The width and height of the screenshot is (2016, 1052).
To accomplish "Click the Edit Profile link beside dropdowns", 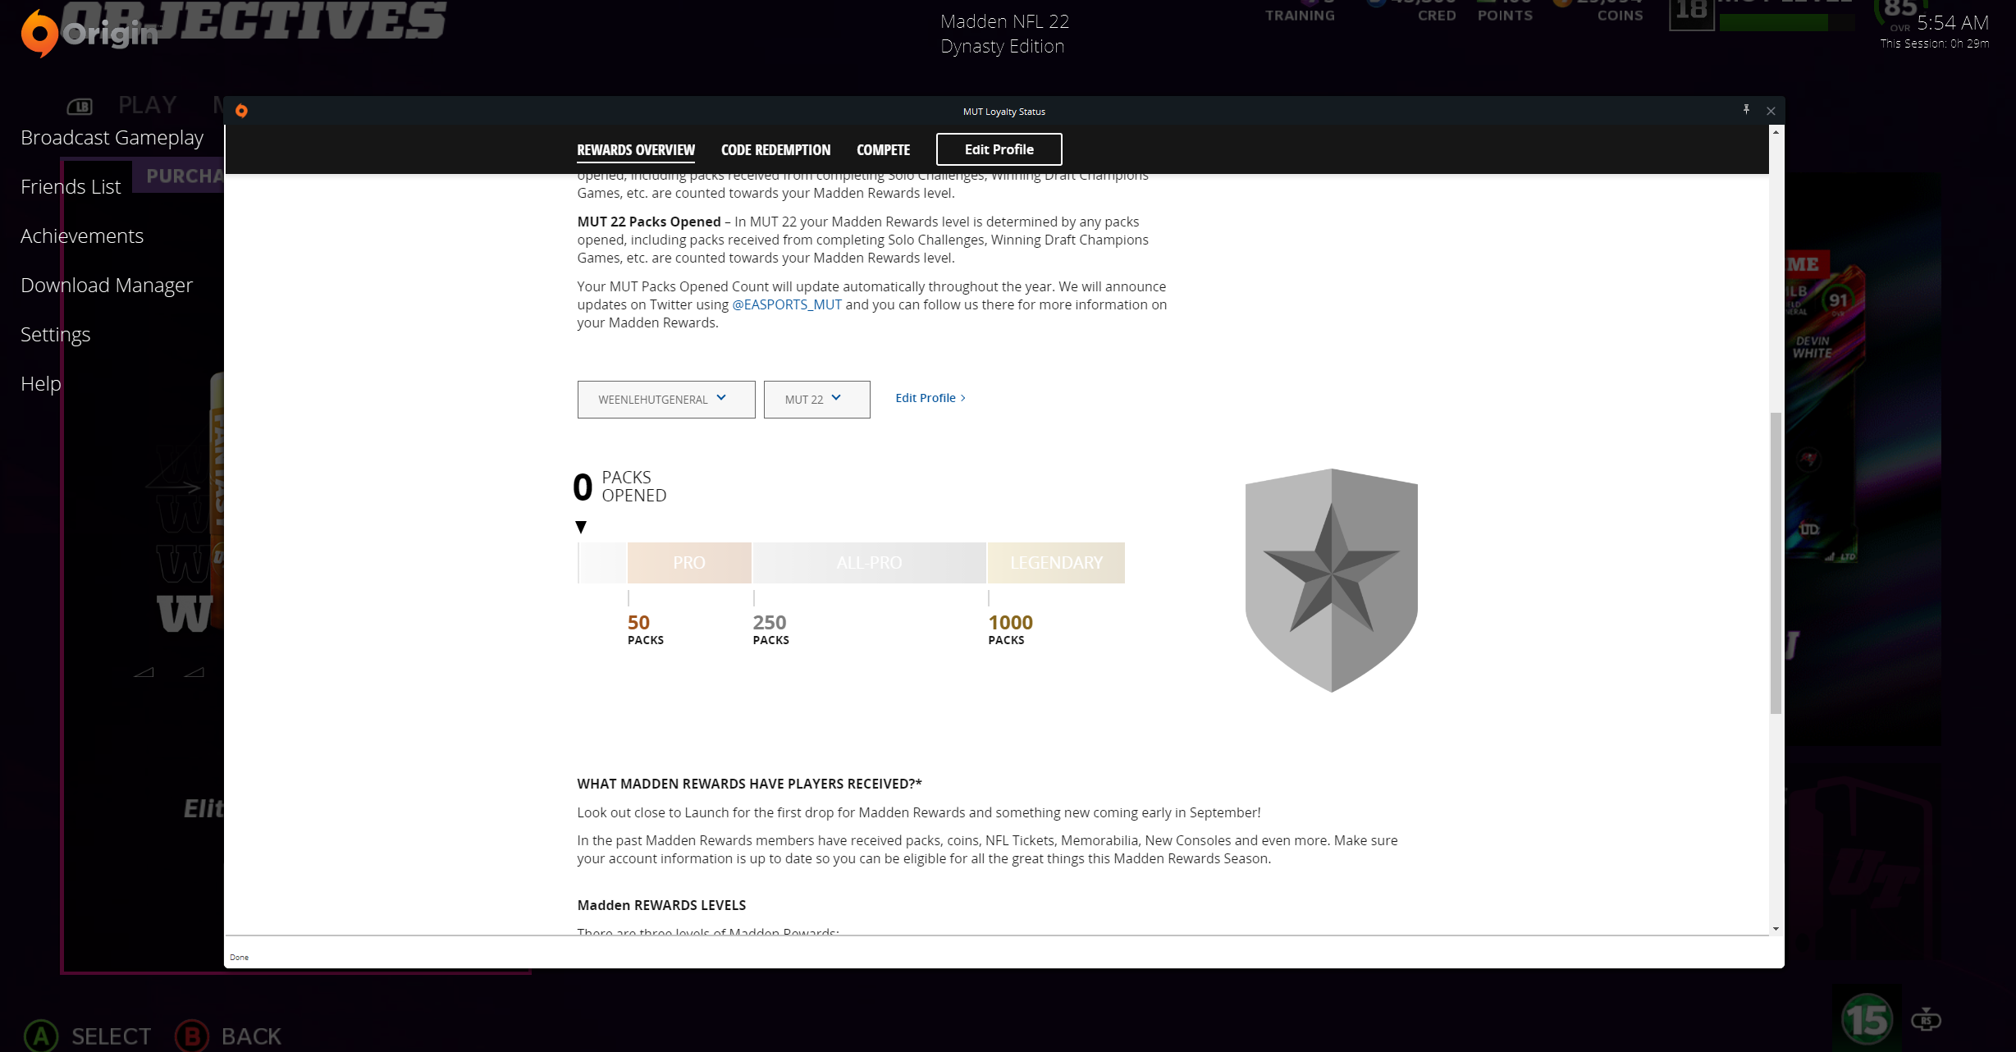I will [930, 398].
